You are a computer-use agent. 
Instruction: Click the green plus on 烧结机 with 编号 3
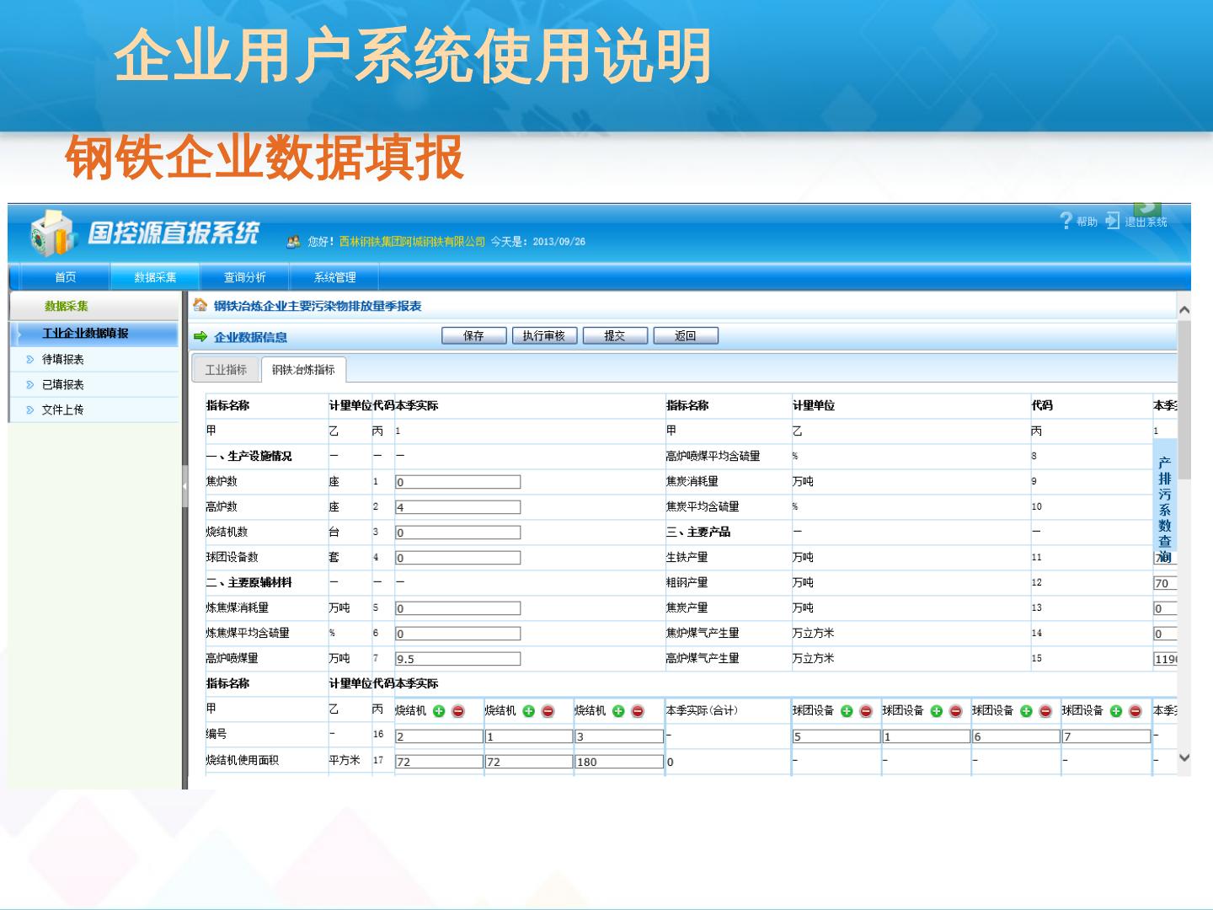618,711
